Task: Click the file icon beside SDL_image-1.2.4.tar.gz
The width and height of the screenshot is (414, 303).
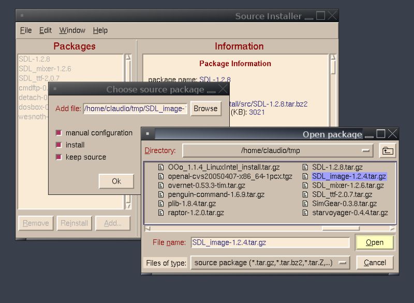Action: (x=305, y=176)
